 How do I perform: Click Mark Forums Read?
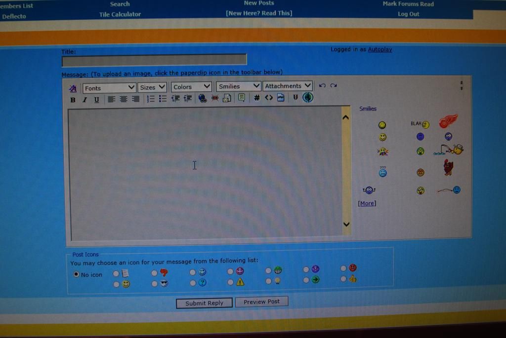point(408,4)
